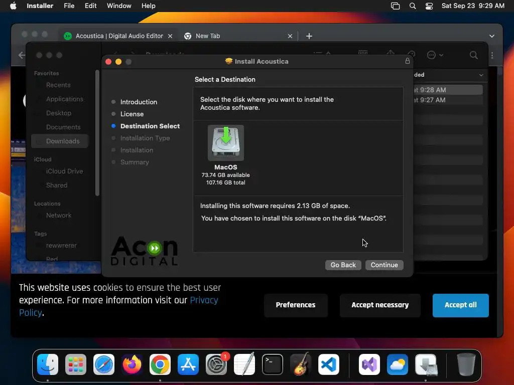This screenshot has height=385, width=514.
Task: Accept necessary cookies only
Action: tap(380, 305)
